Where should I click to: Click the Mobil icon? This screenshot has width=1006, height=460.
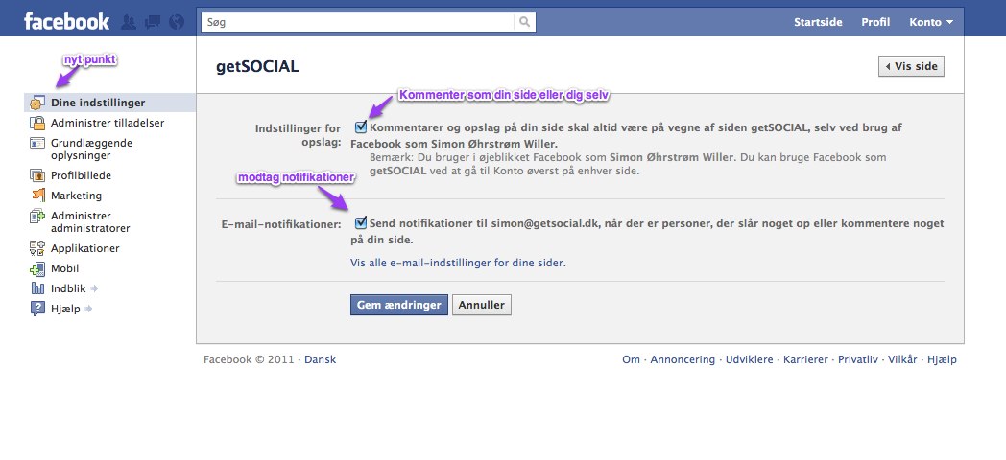coord(37,268)
